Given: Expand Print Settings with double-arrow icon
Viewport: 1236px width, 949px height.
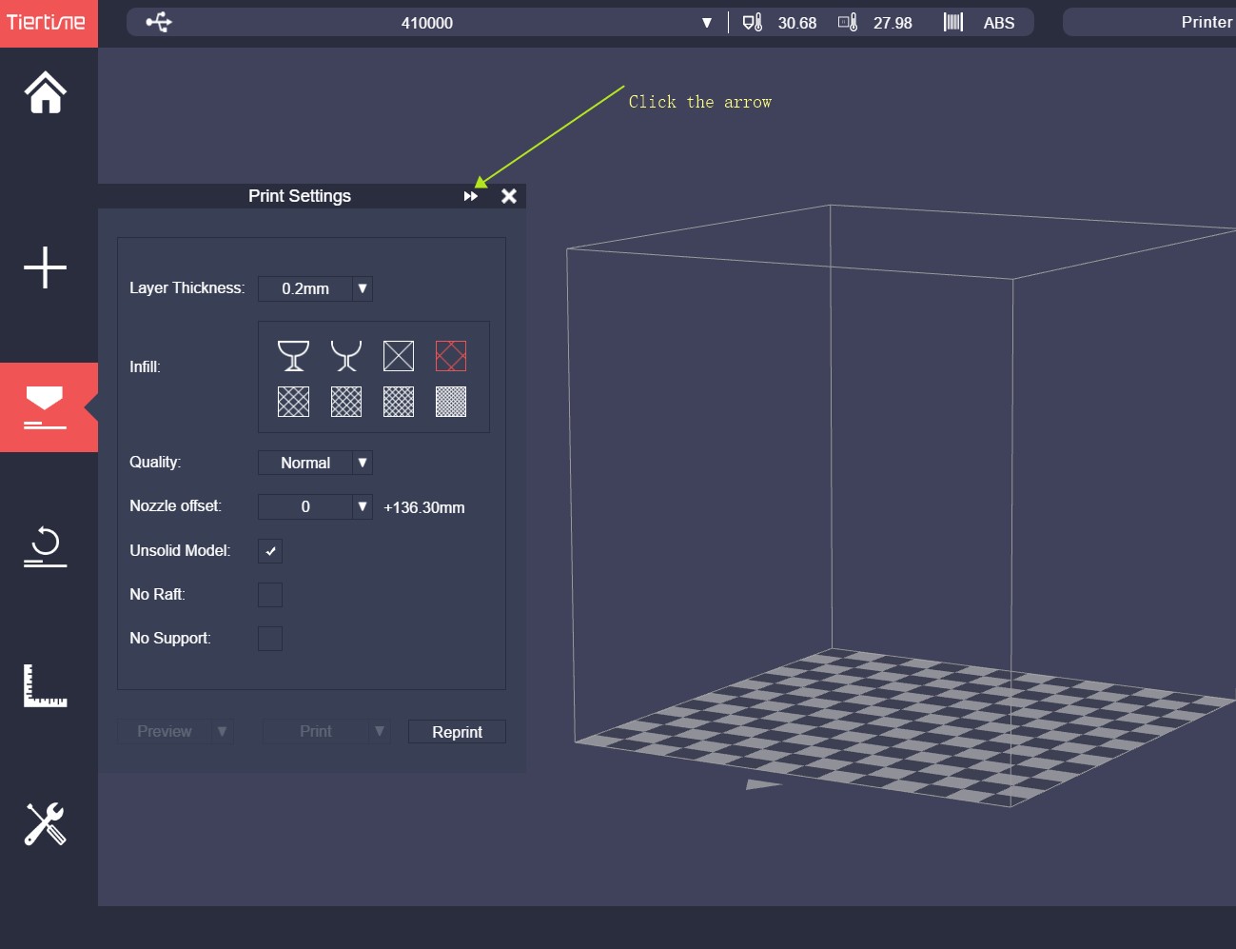Looking at the screenshot, I should click(471, 196).
